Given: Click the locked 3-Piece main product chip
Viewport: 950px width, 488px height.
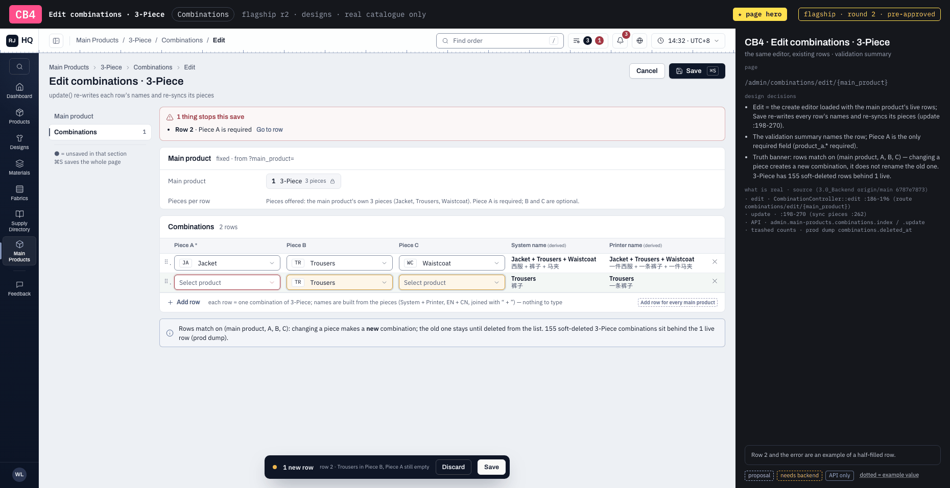Looking at the screenshot, I should (303, 181).
